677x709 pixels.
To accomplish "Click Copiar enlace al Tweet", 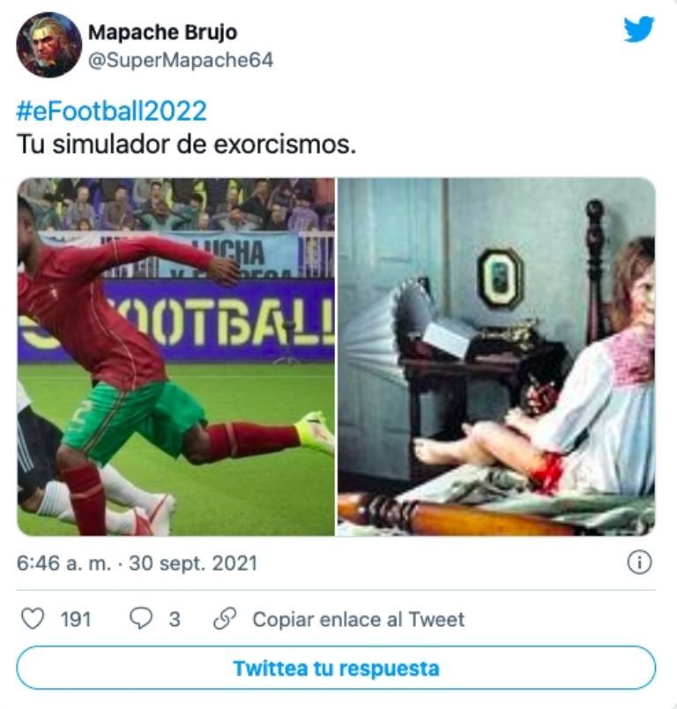I will 359,619.
